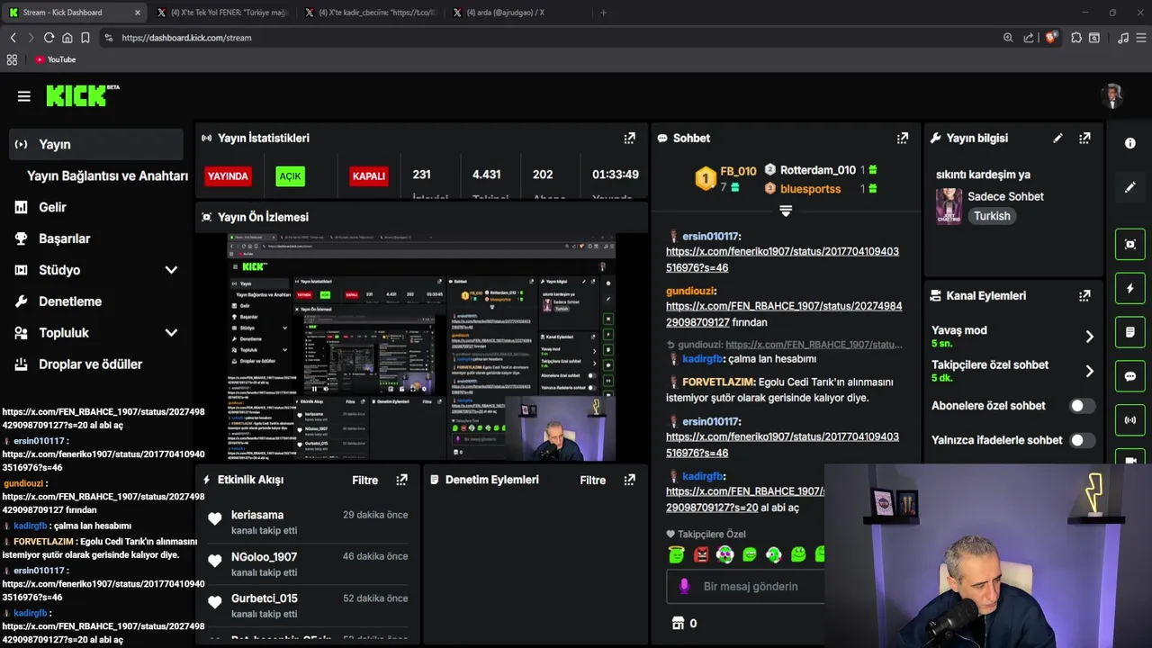Toggle the stream preview widget in right sidebar
This screenshot has height=648, width=1152.
coord(1130,244)
